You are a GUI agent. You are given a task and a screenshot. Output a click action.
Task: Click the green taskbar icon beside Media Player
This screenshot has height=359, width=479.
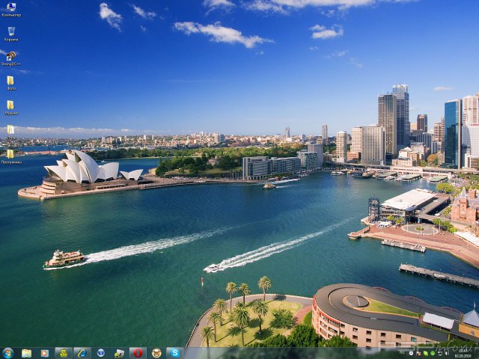click(64, 352)
